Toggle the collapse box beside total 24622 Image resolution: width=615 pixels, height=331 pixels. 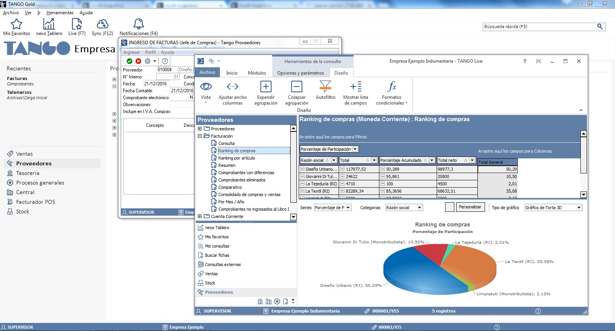tap(342, 176)
